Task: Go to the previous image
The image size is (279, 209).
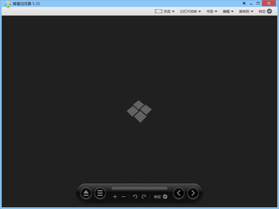Action: (179, 193)
